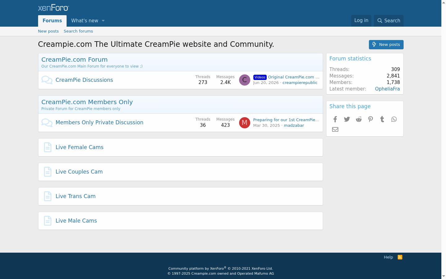
Task: Open madzabar's red M avatar
Action: (244, 123)
